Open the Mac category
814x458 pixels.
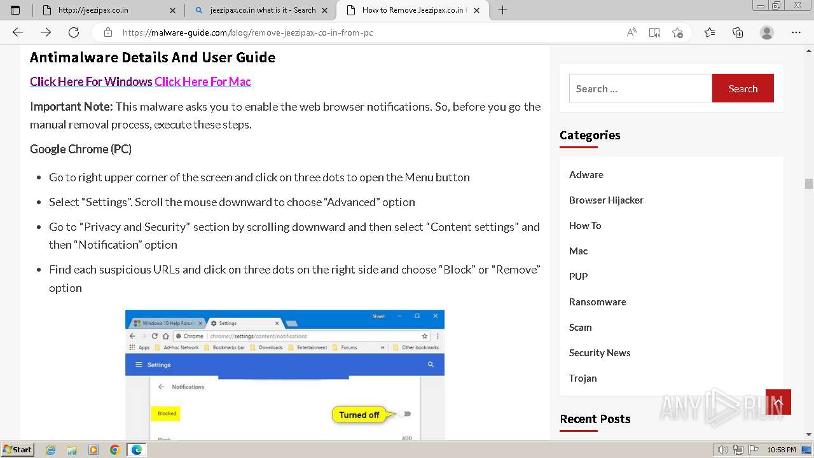(578, 251)
